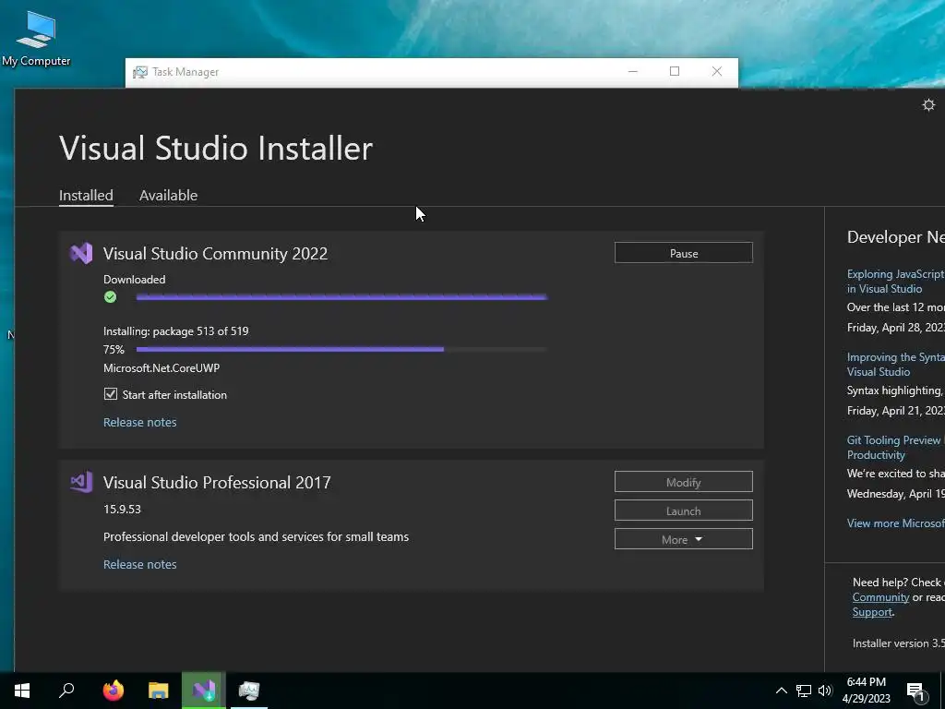This screenshot has width=945, height=709.
Task: Open the Support help link
Action: (872, 612)
